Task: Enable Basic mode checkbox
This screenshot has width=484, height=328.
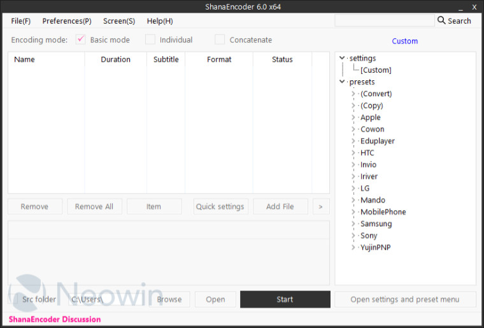Action: tap(81, 39)
